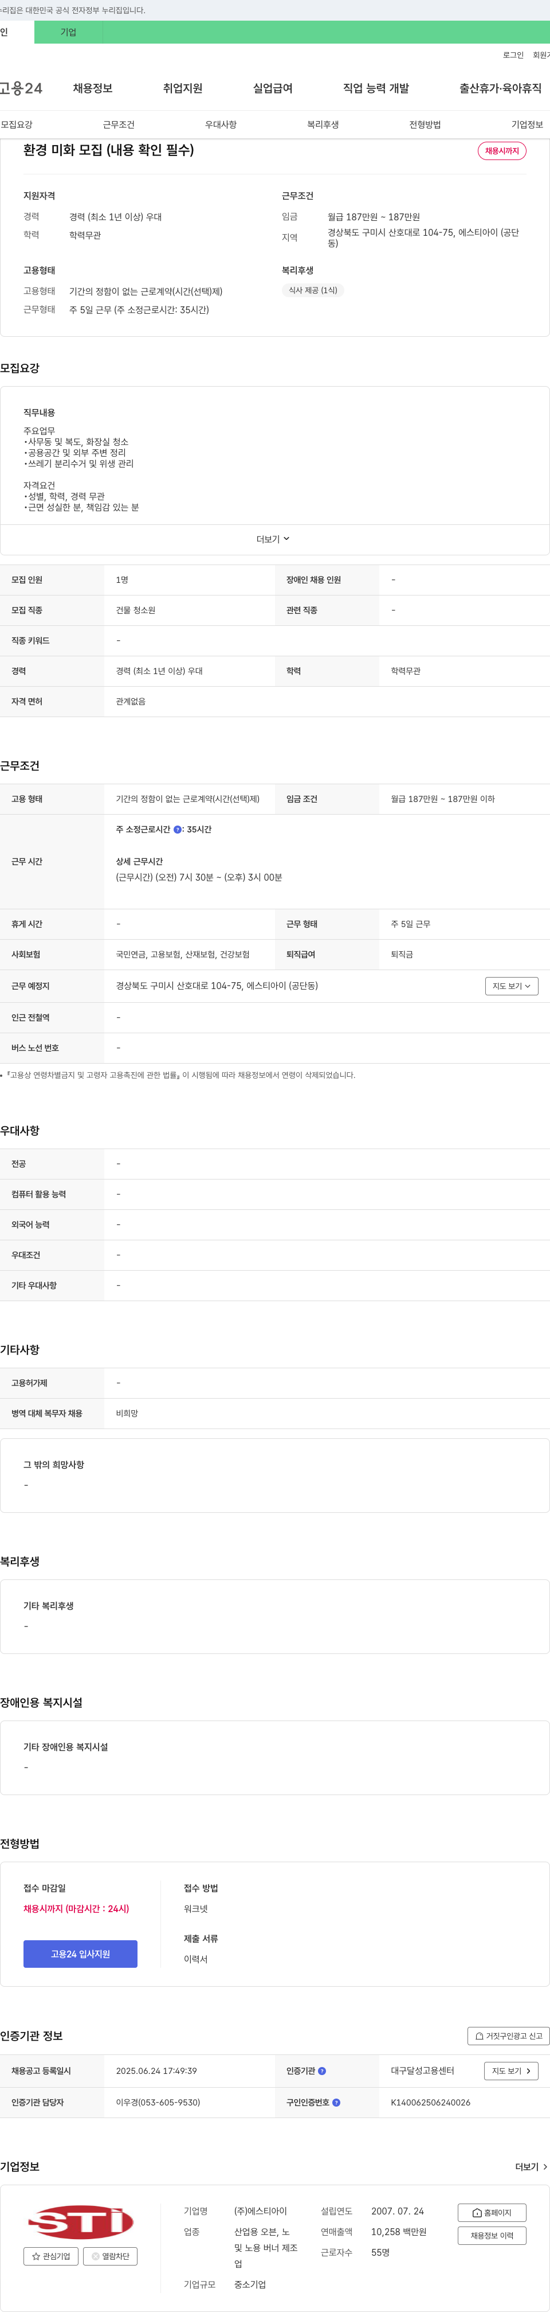Expand job description with 더보기 chevron
This screenshot has width=550, height=2312.
pos(273,539)
